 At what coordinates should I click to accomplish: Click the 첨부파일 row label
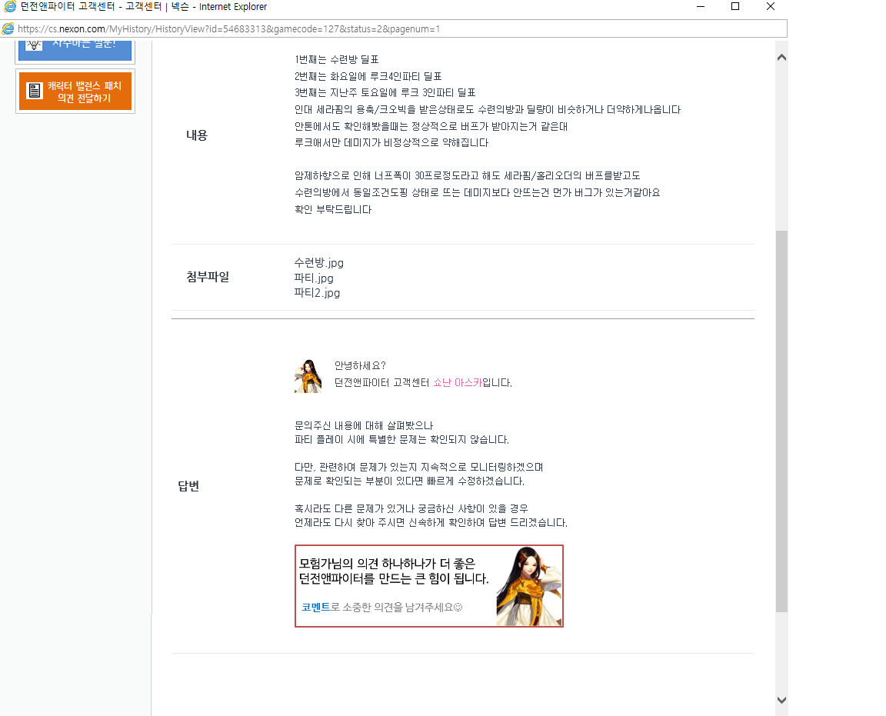208,276
